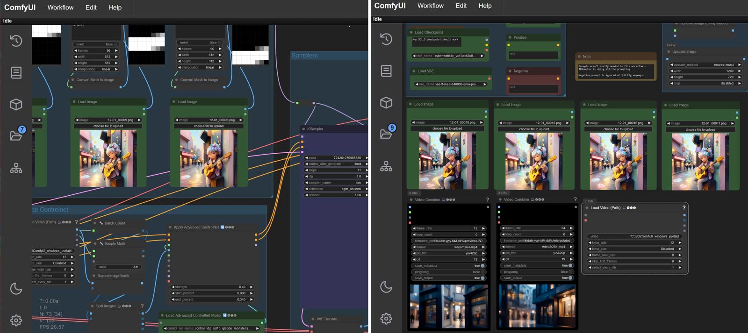748x333 pixels.
Task: Toggle dark theme moon icon in right window
Action: 386,287
